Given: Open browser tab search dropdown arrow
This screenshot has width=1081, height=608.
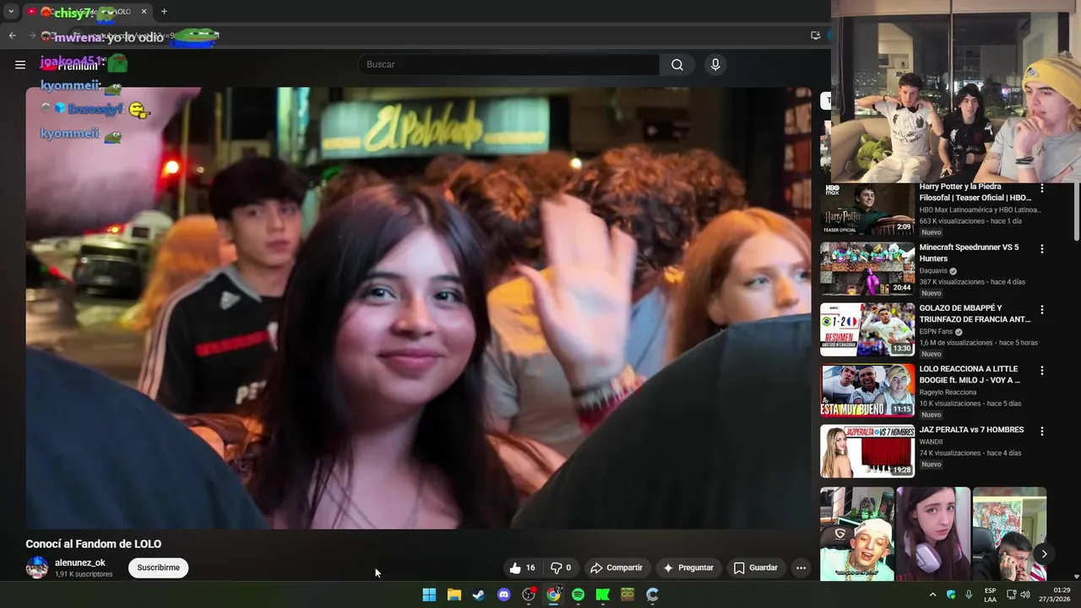Looking at the screenshot, I should 11,12.
